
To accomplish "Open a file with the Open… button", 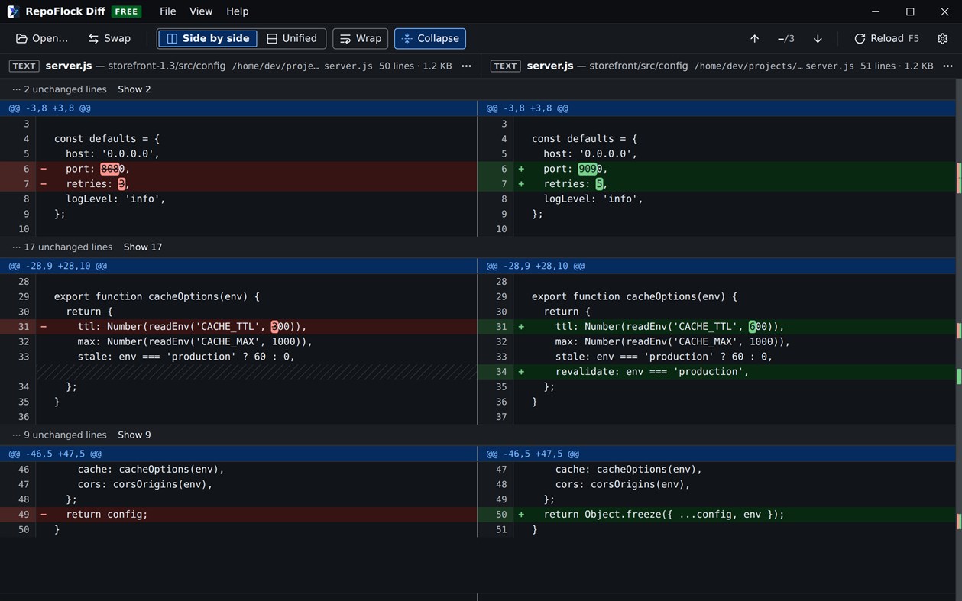I will 42,38.
